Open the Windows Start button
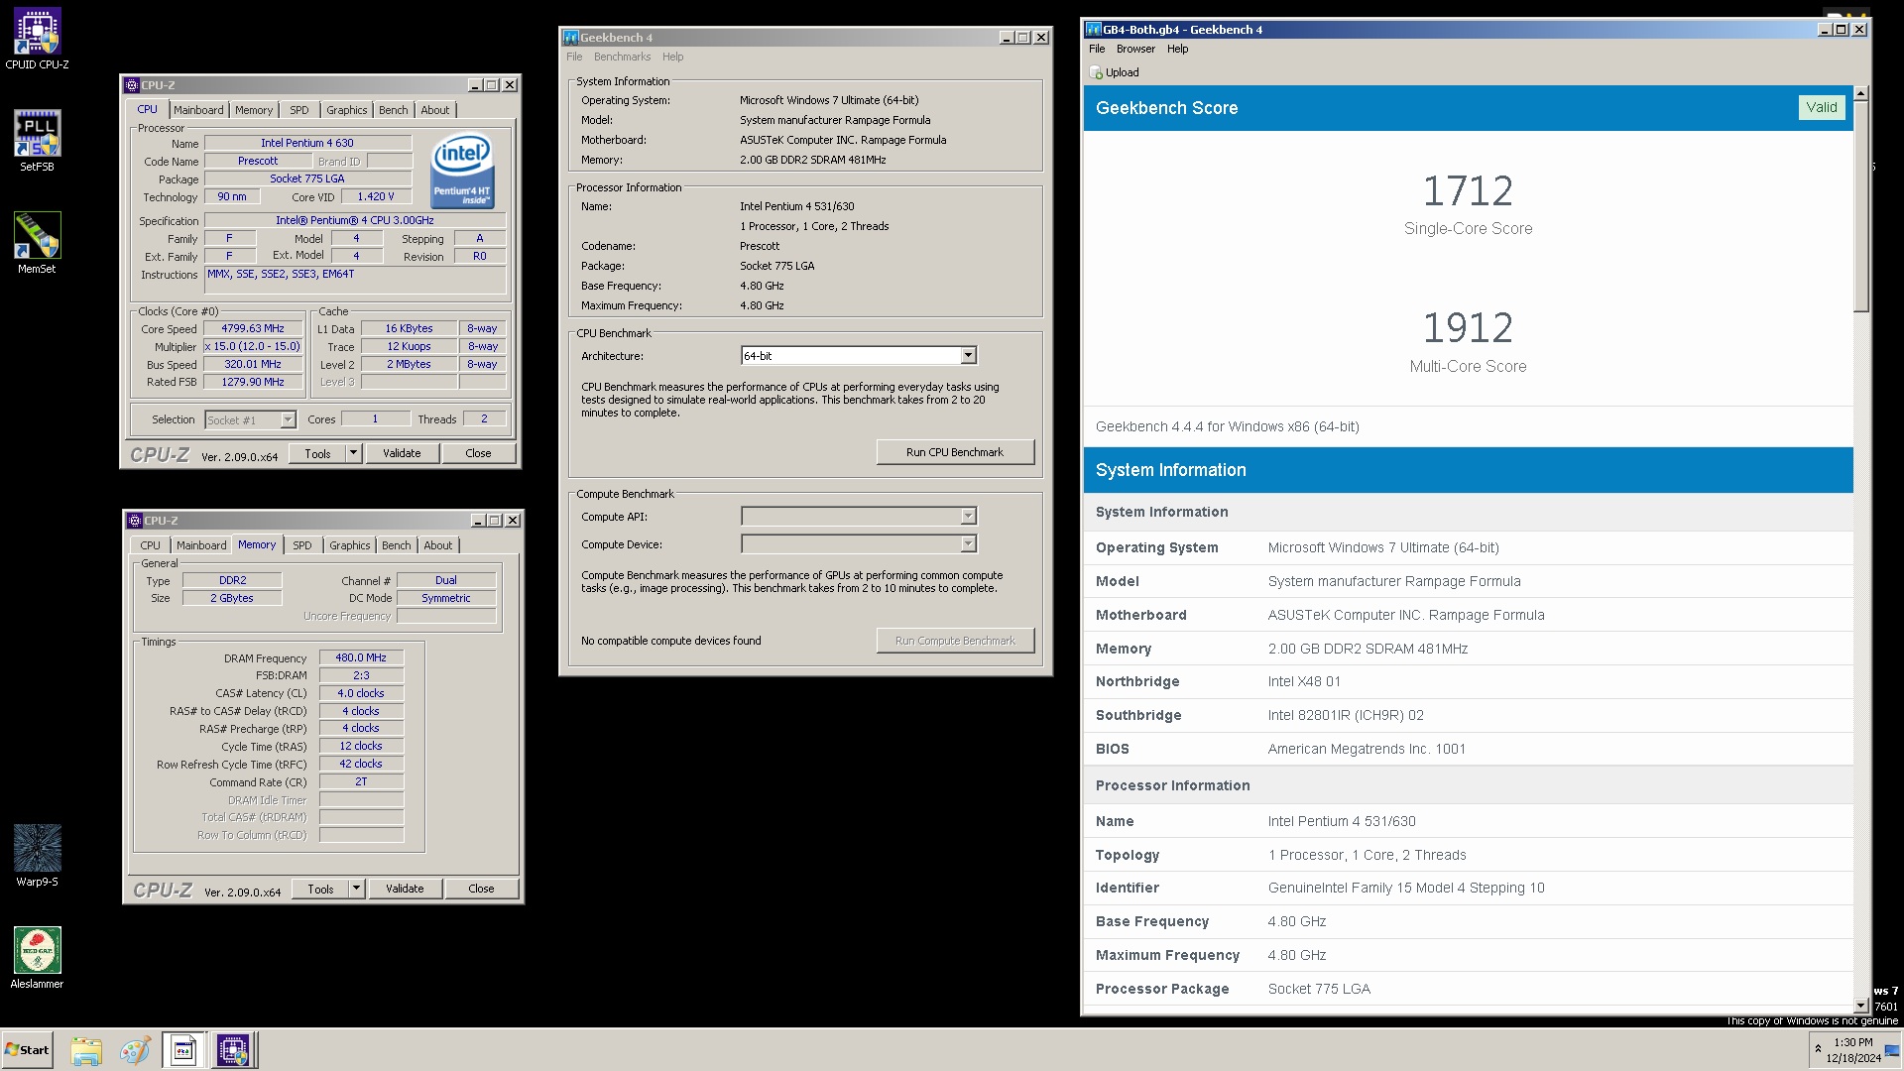The height and width of the screenshot is (1071, 1904). (x=27, y=1050)
